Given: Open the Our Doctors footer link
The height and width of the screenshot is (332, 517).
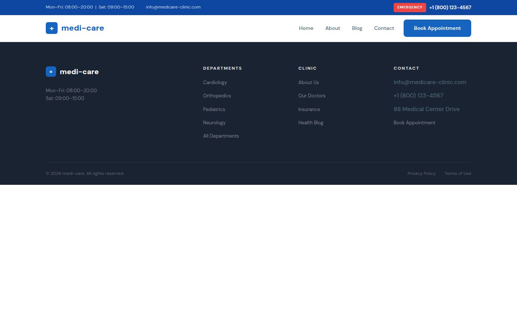Looking at the screenshot, I should [x=312, y=96].
